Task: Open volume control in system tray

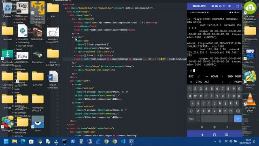Action: [231, 141]
